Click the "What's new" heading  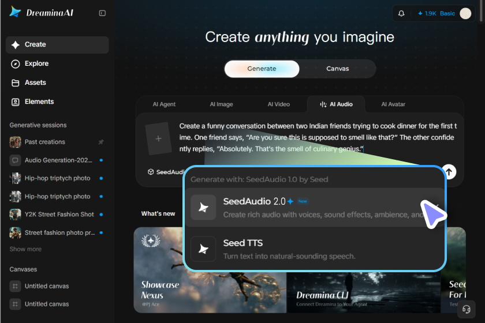pos(158,213)
